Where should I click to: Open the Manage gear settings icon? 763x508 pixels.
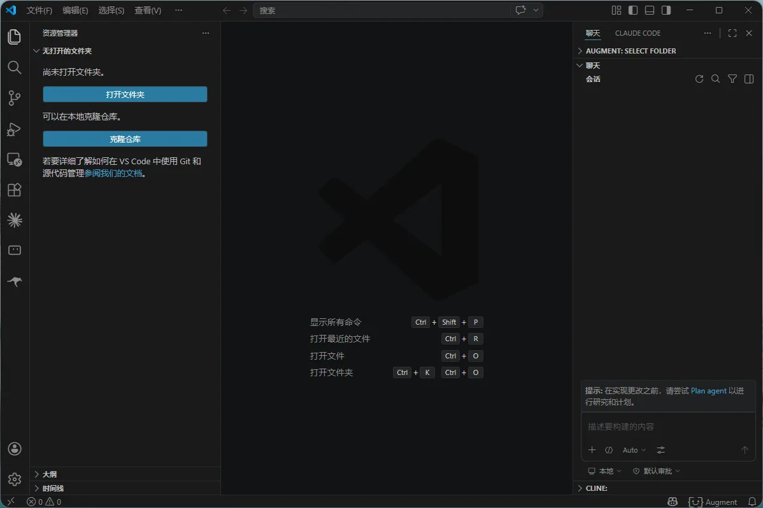click(15, 479)
